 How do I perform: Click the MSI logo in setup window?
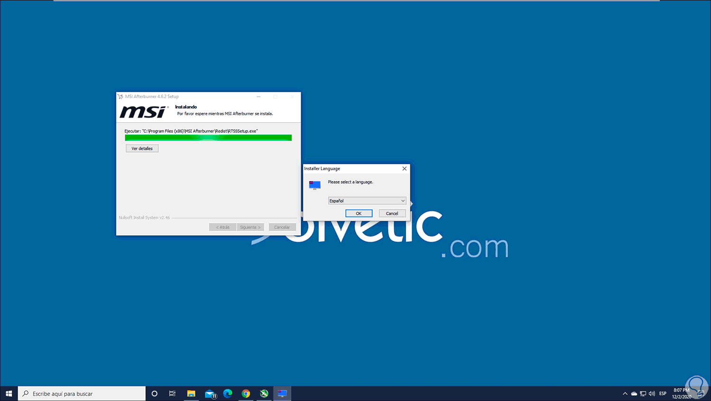[x=144, y=112]
